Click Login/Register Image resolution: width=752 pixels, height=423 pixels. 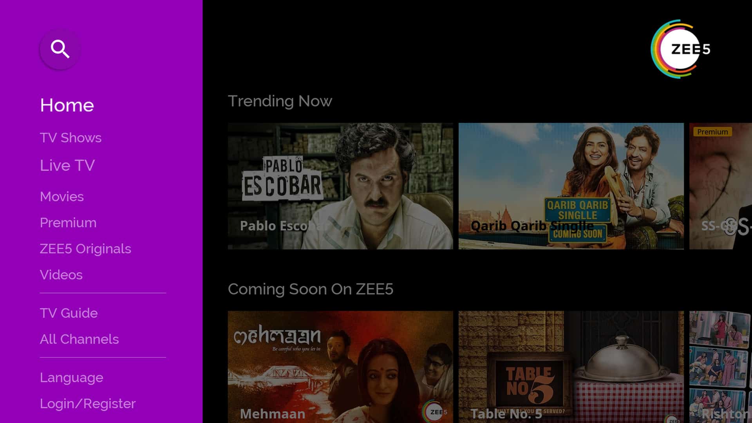[87, 403]
